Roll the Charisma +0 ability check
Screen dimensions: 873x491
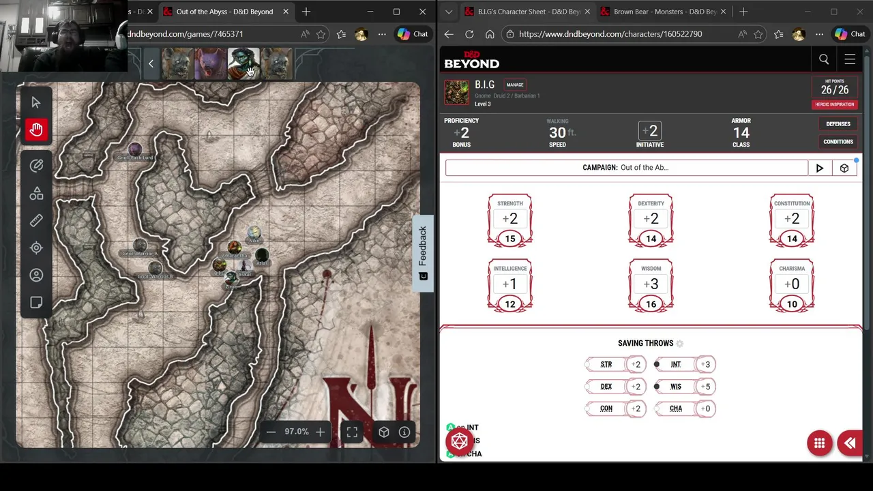792,284
